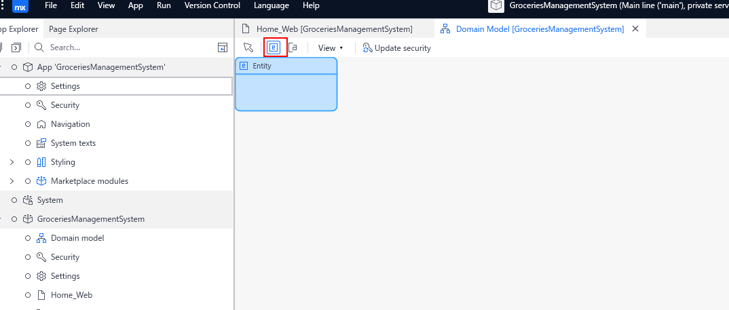Screen dimensions: 729x310
Task: Click the house icon beside Navigation
Action: (x=41, y=124)
